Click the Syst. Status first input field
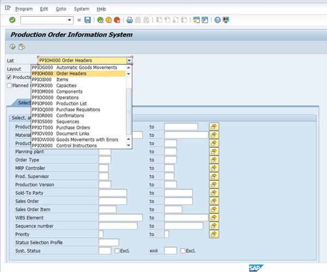 [105, 251]
